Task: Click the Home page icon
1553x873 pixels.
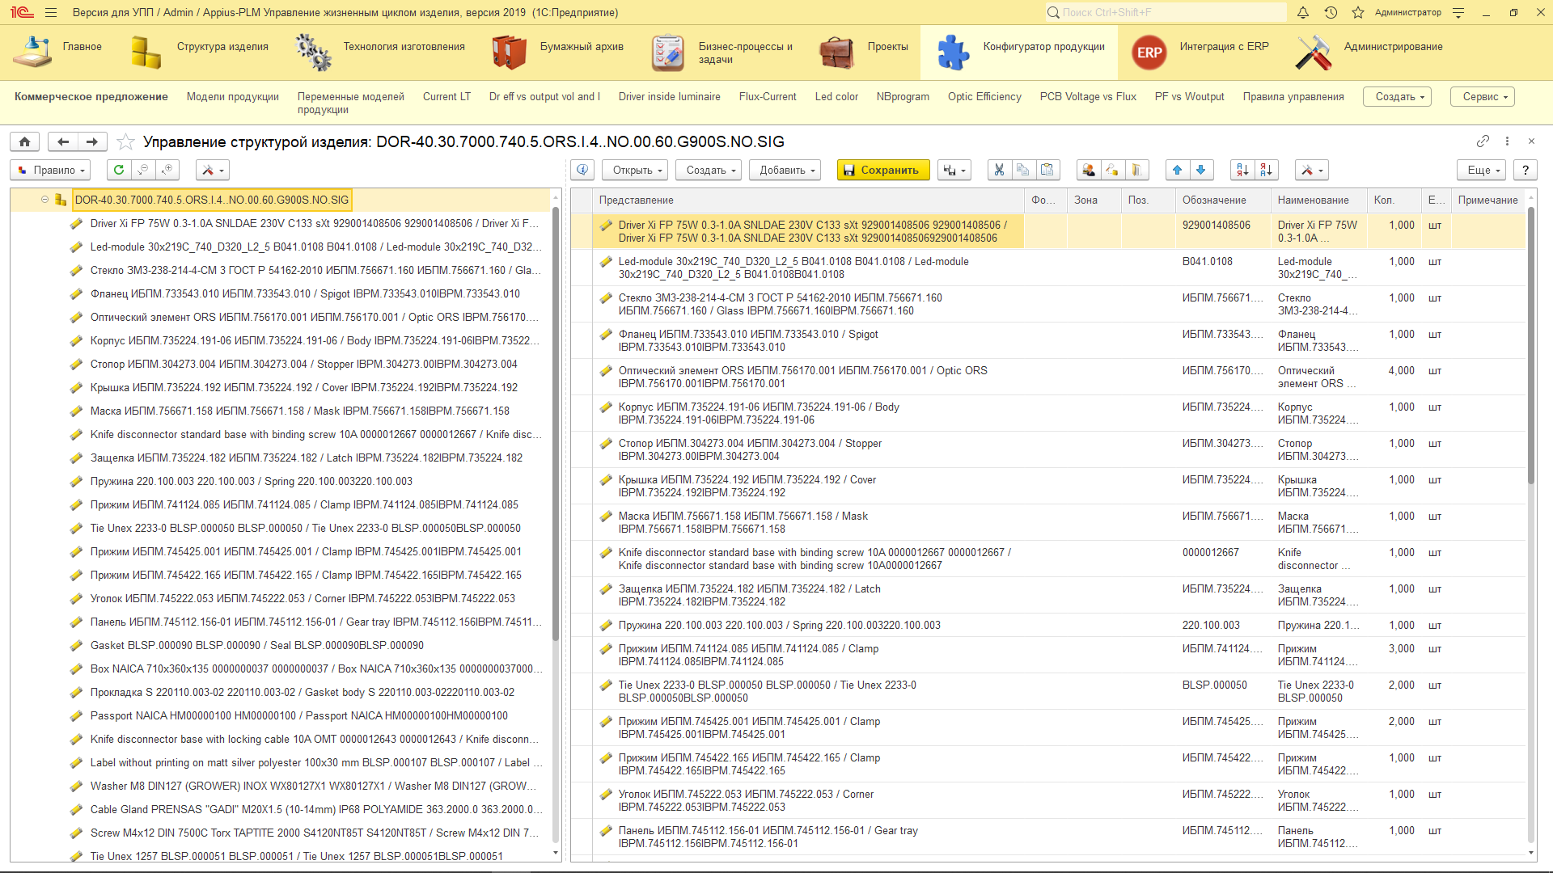Action: point(25,142)
